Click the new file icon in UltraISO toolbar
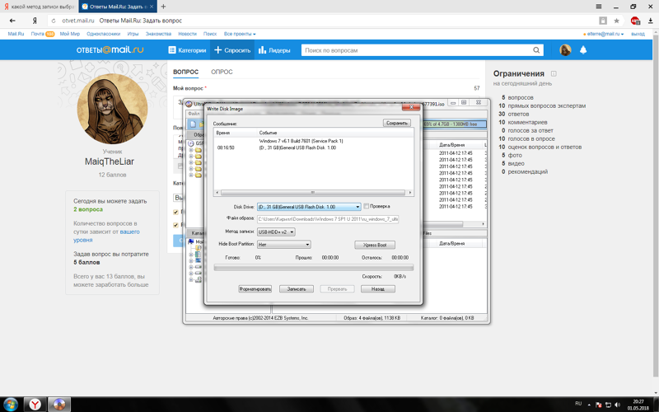Image resolution: width=659 pixels, height=412 pixels. (193, 124)
